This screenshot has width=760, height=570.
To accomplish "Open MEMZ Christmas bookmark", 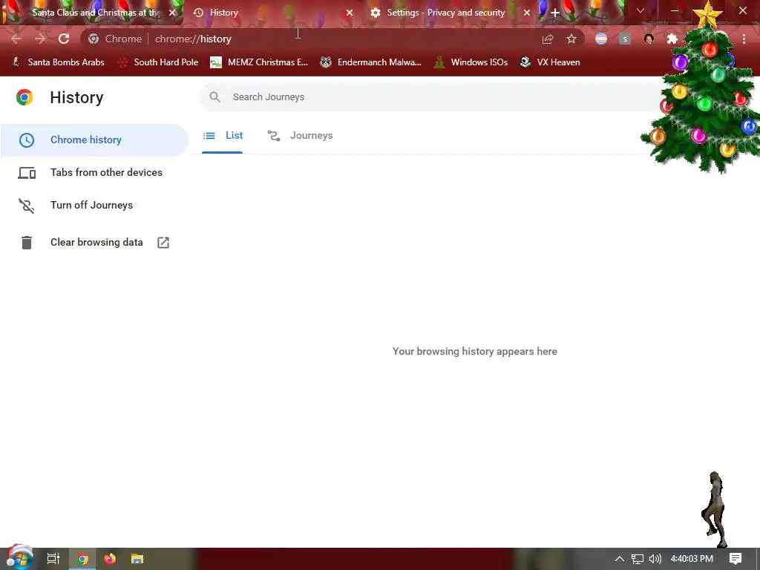I will point(259,62).
